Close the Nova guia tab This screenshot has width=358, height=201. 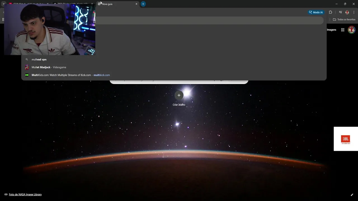coord(136,4)
